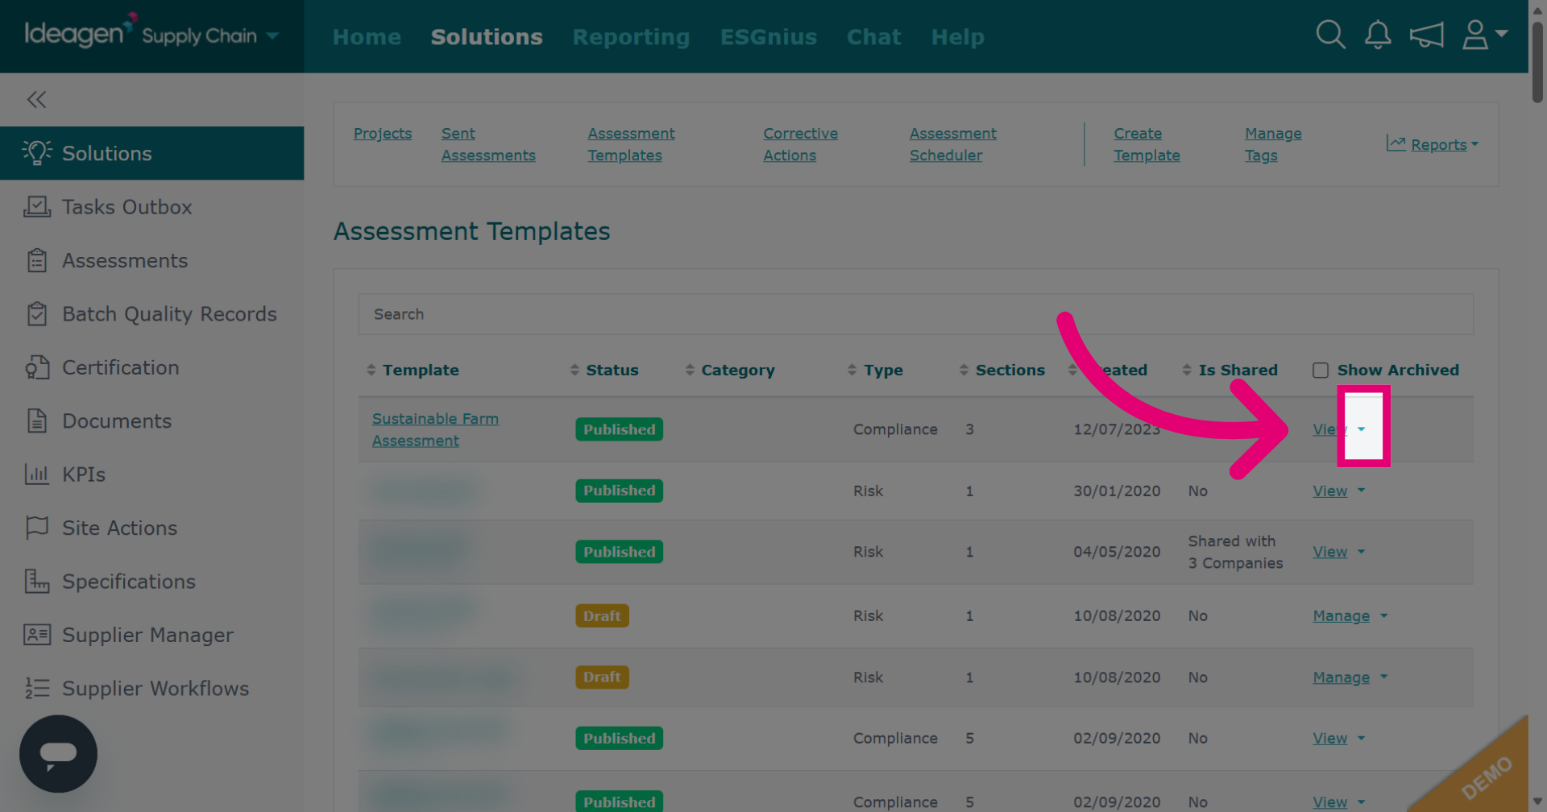This screenshot has height=812, width=1547.
Task: Click the Specifications icon in sidebar
Action: pyautogui.click(x=37, y=581)
